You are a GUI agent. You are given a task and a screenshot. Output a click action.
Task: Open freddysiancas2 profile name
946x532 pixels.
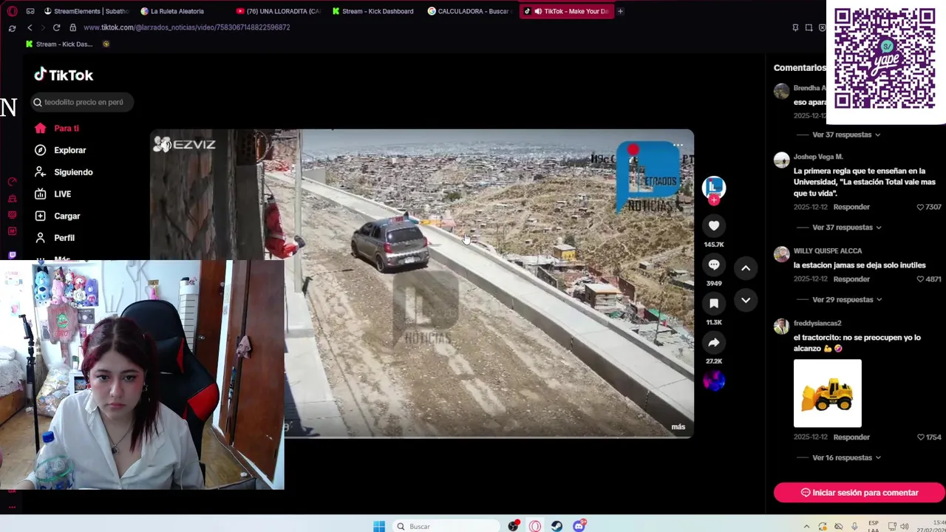pyautogui.click(x=817, y=324)
